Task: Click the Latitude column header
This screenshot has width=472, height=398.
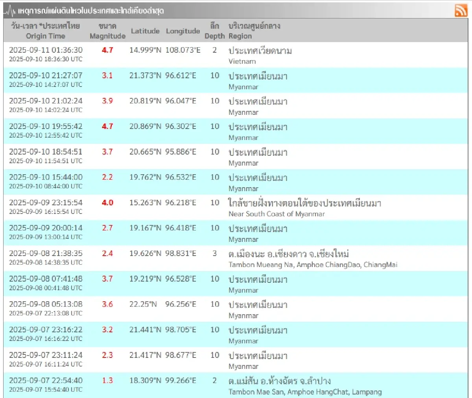Action: tap(145, 31)
